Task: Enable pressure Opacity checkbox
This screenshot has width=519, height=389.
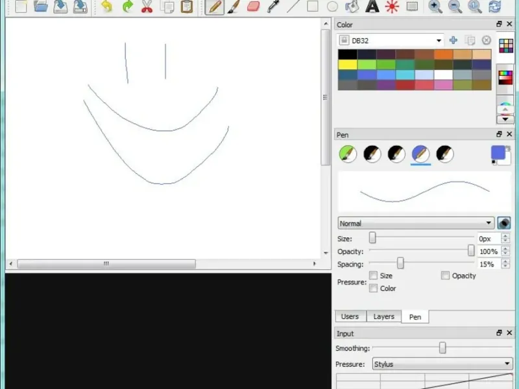Action: [445, 276]
